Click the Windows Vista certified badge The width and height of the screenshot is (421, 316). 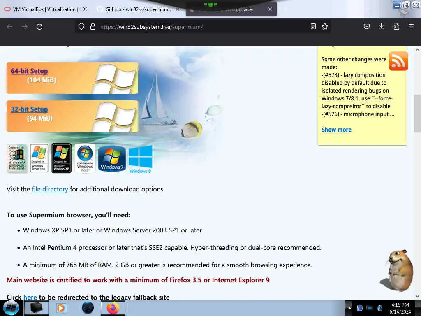[x=85, y=158]
